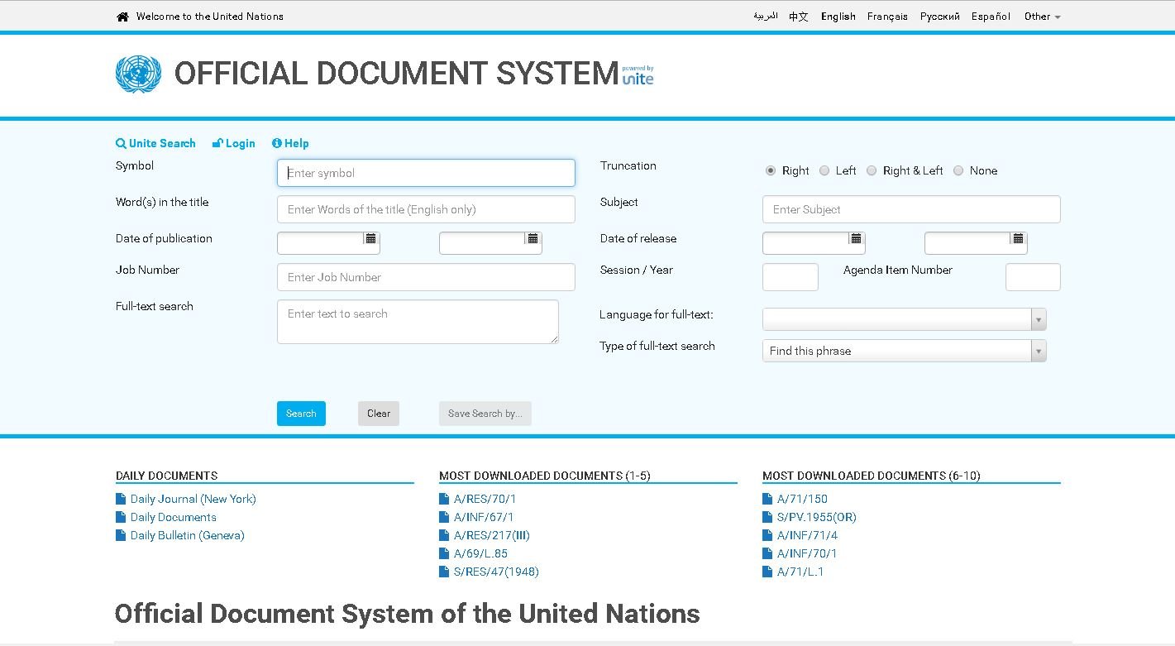Switch language to Arabic

click(x=765, y=17)
